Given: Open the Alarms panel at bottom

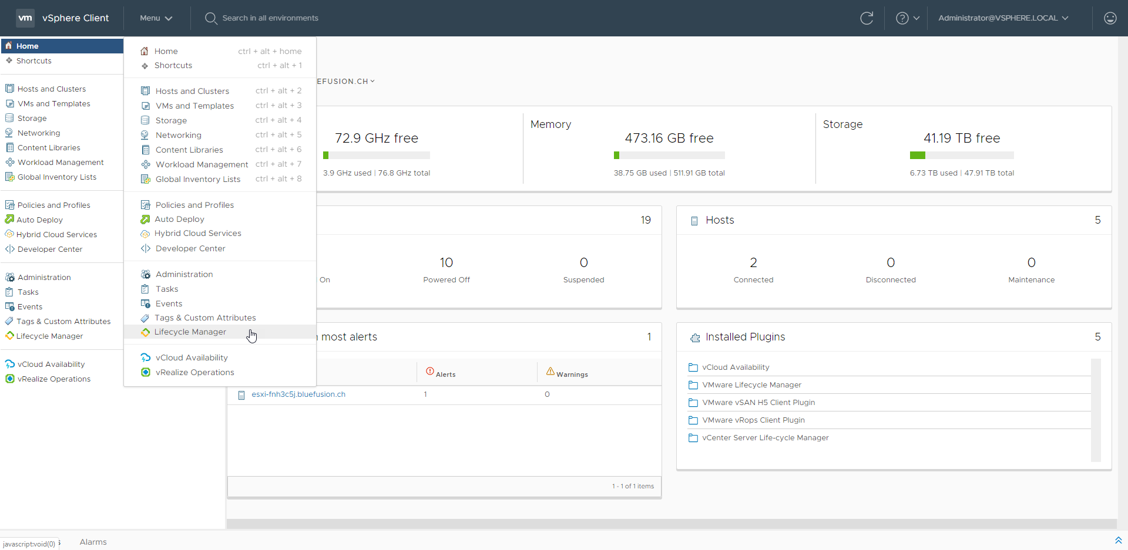Looking at the screenshot, I should 93,542.
